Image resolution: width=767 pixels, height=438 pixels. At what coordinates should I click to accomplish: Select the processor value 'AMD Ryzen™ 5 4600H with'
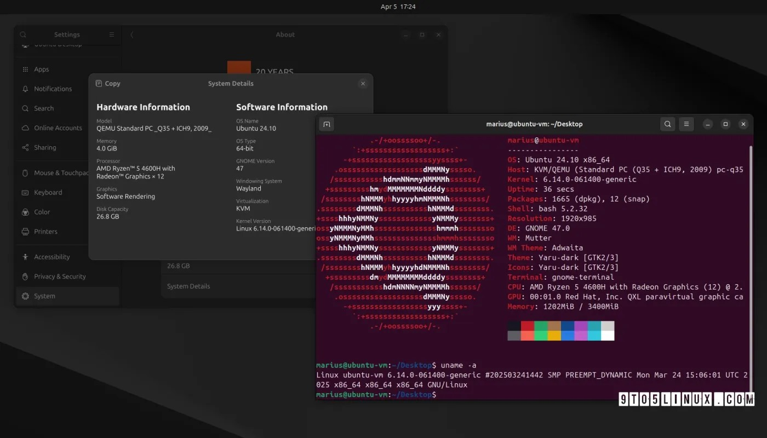pos(136,169)
